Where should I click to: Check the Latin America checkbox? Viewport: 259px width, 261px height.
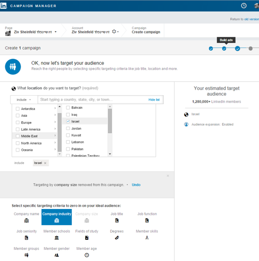[x=17, y=129]
